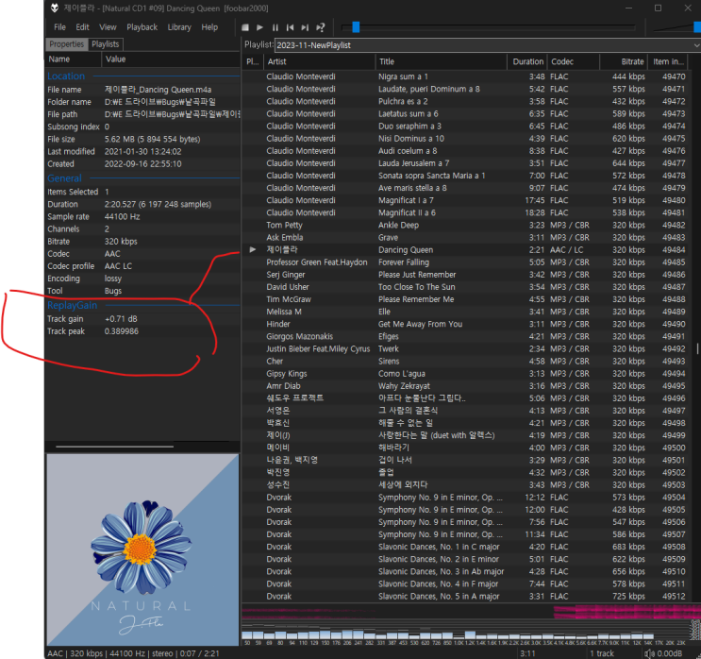Screen dimensions: 701x659
Task: Select track 'Forever Falling'
Action: [465, 262]
